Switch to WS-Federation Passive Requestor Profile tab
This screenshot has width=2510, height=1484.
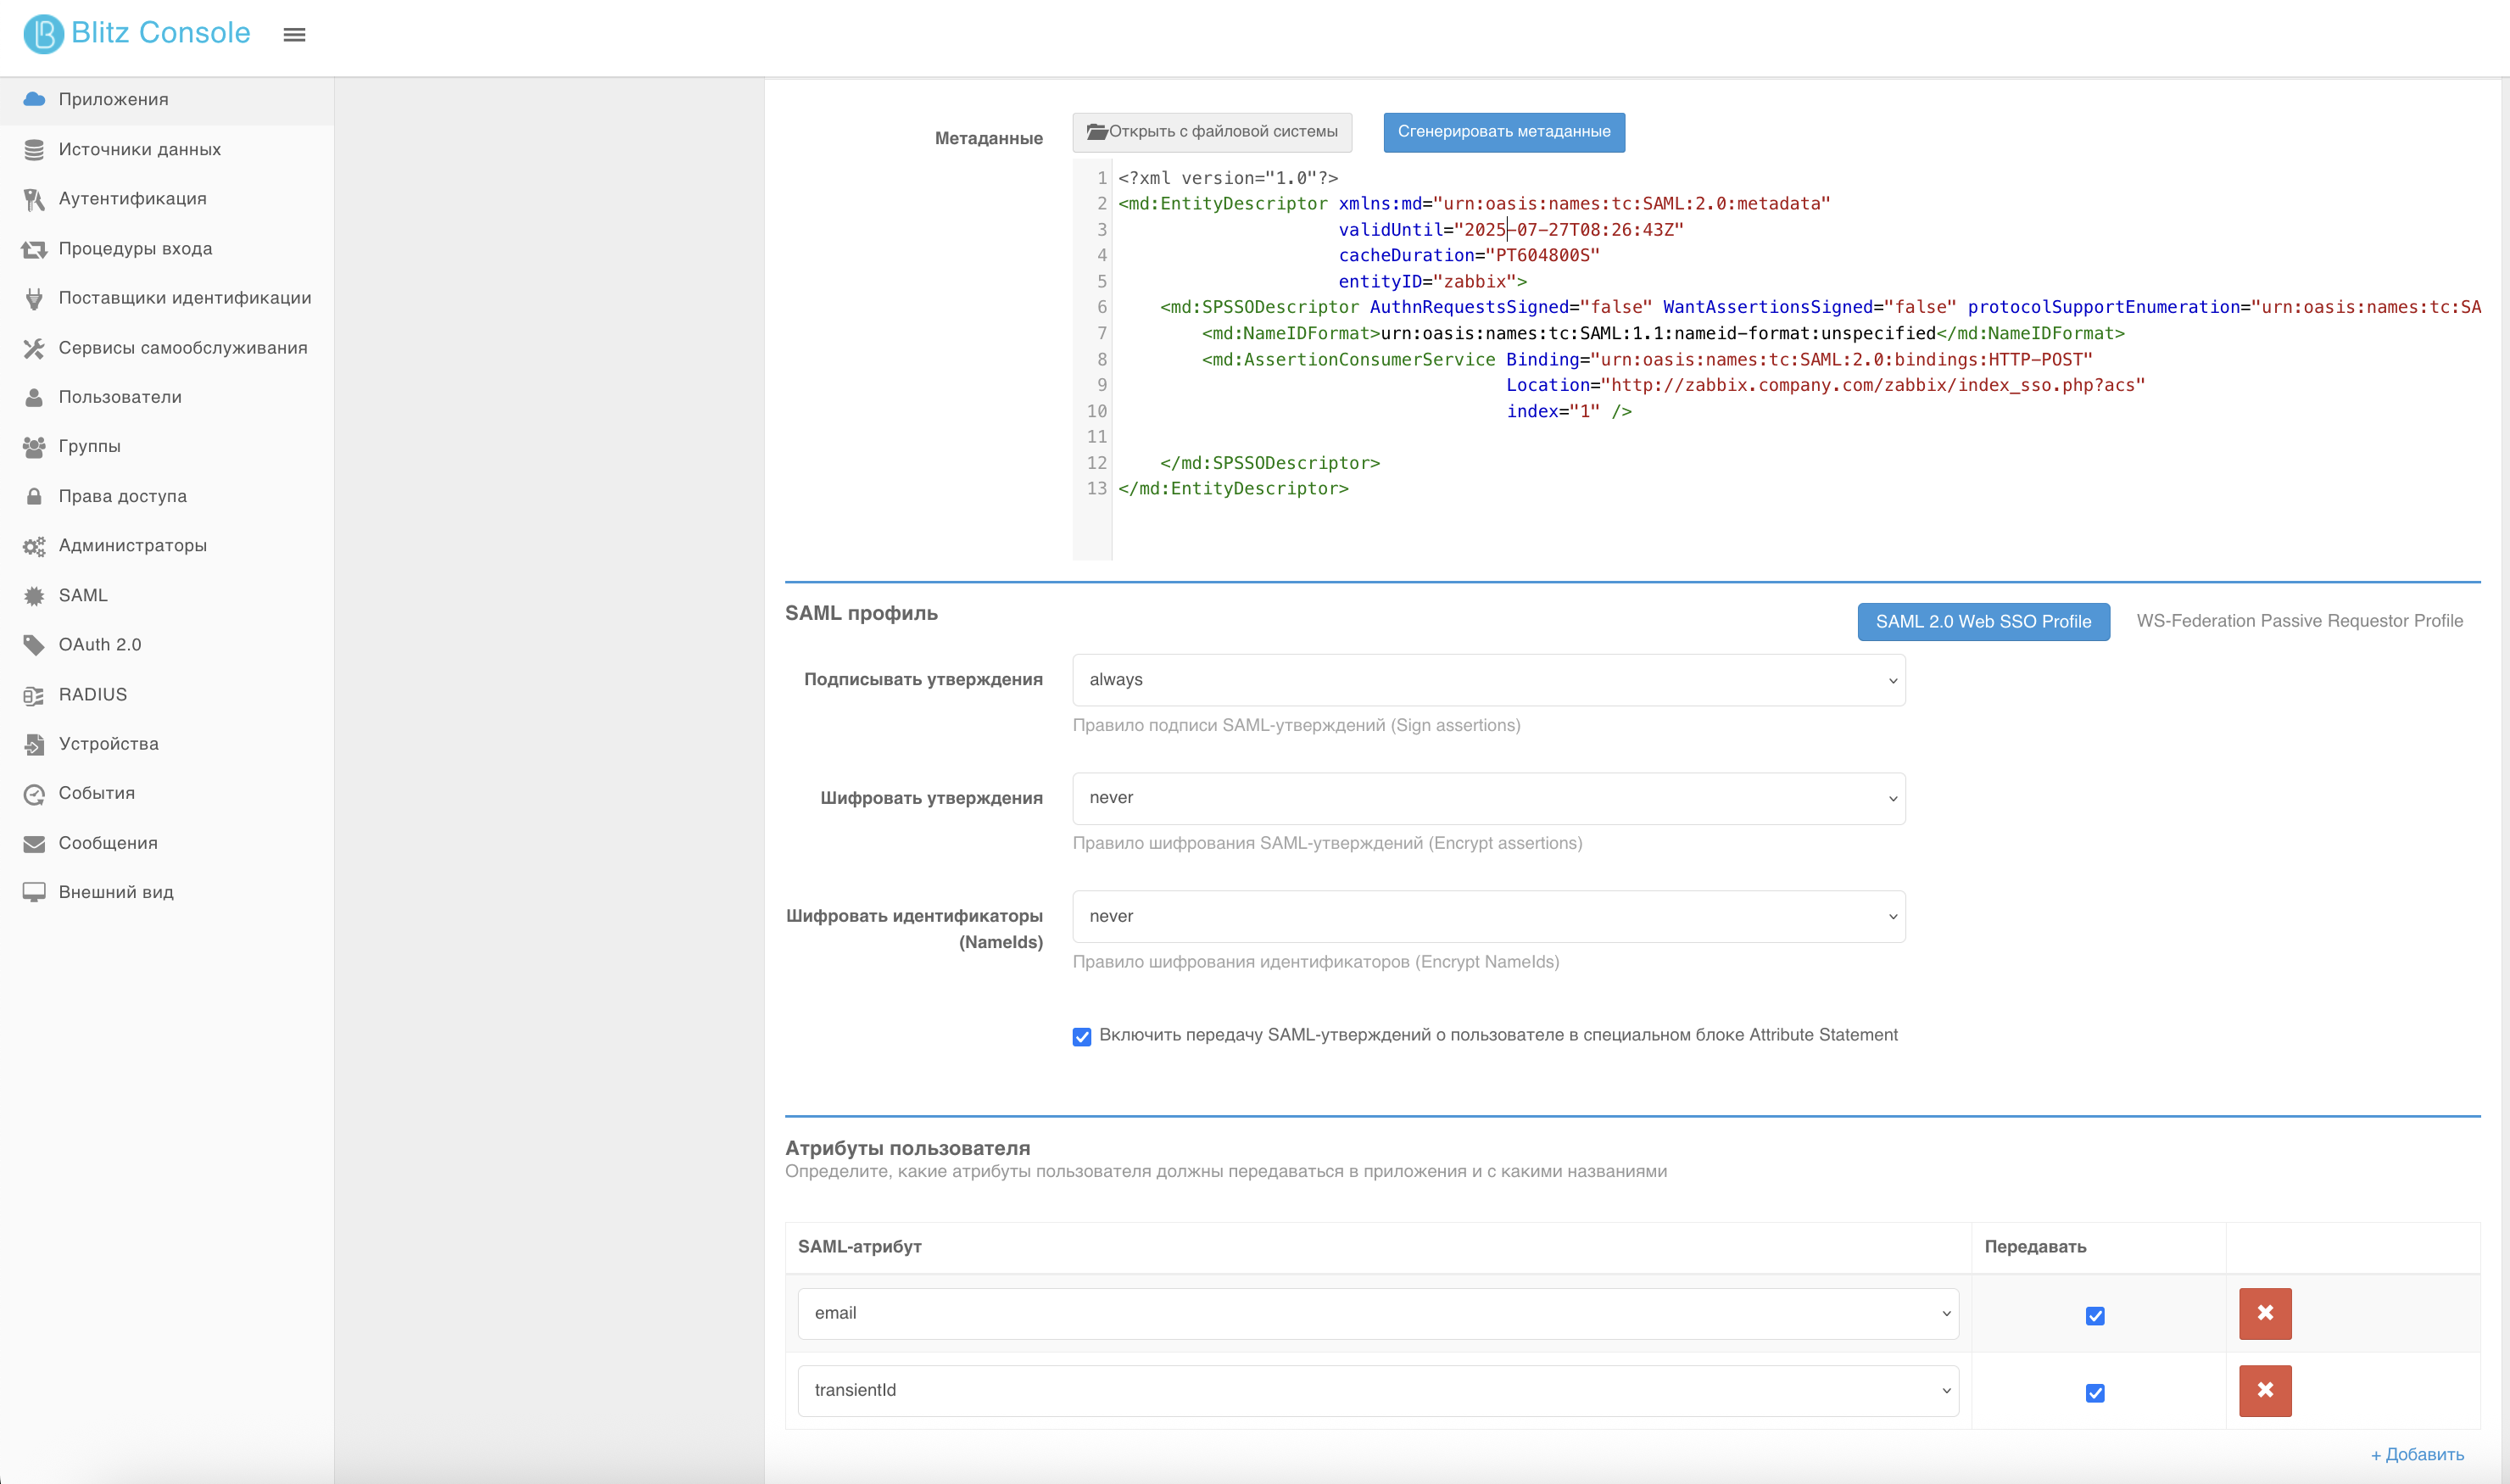click(x=2300, y=621)
